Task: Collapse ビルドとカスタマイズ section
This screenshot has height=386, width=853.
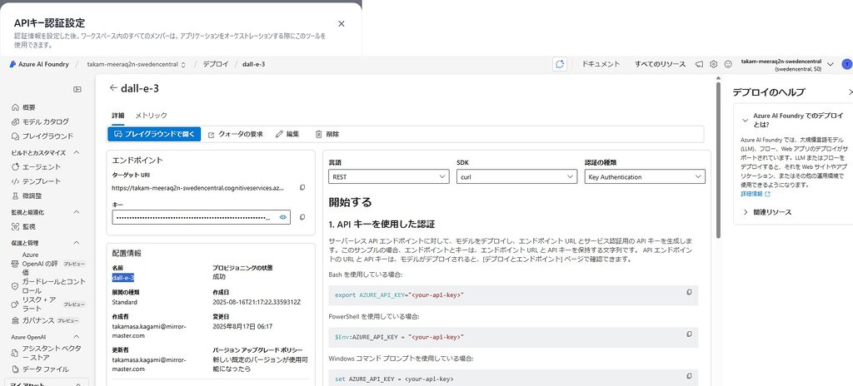Action: [x=76, y=153]
